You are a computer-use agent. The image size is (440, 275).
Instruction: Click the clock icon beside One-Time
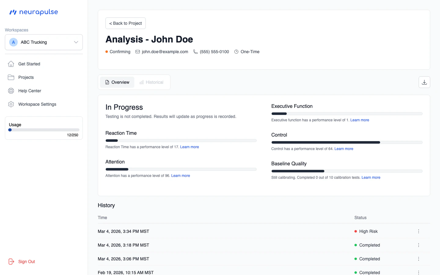[236, 52]
